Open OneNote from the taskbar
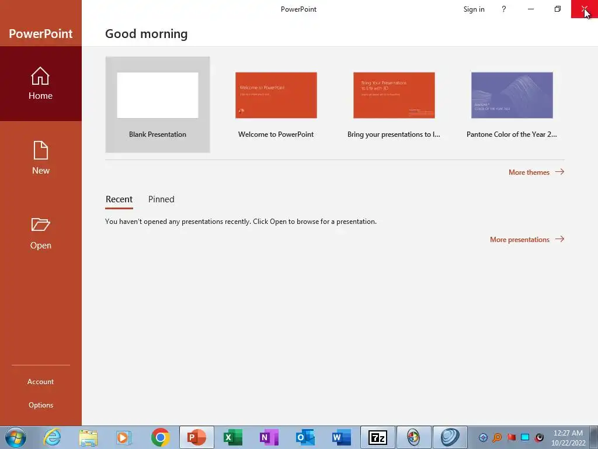 269,437
